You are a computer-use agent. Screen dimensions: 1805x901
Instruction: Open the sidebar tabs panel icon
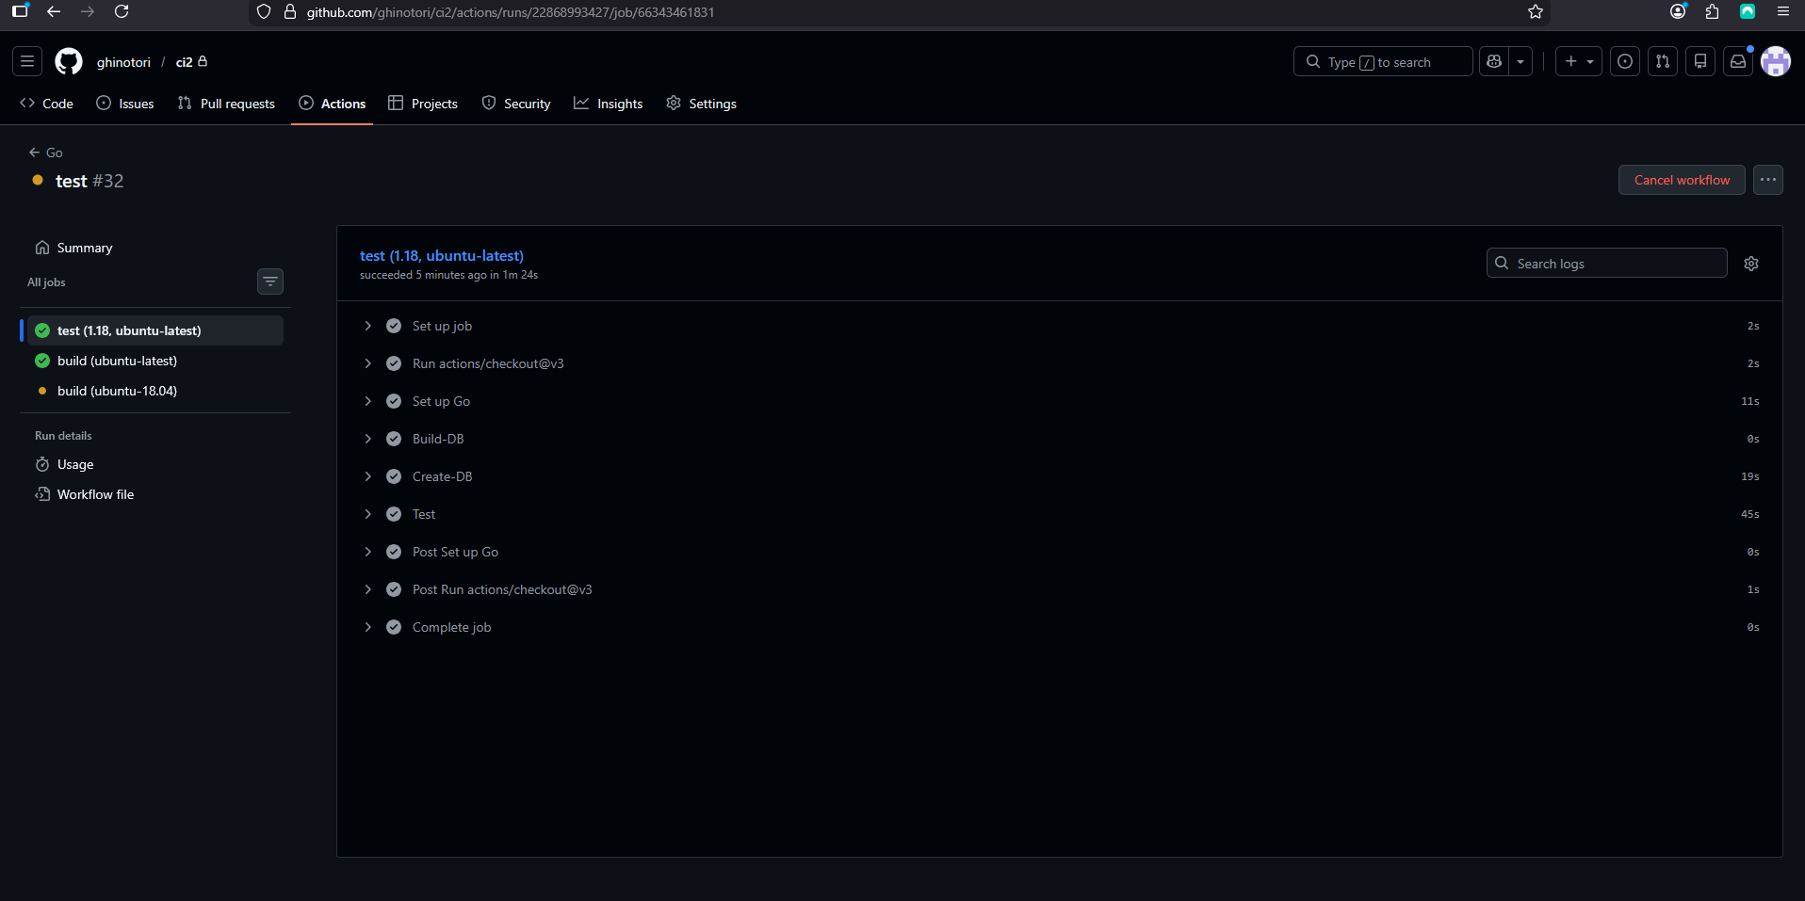pos(20,12)
